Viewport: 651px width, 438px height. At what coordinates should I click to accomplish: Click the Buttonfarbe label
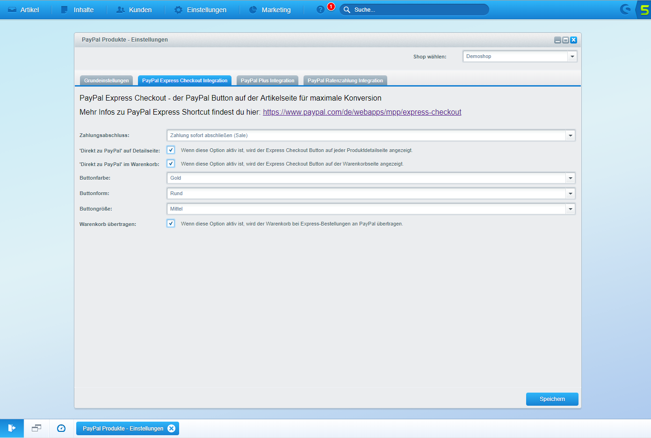click(95, 178)
